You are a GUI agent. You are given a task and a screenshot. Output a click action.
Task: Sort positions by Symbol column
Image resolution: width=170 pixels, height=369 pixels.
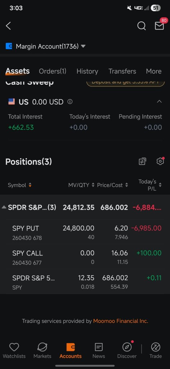pyautogui.click(x=20, y=185)
